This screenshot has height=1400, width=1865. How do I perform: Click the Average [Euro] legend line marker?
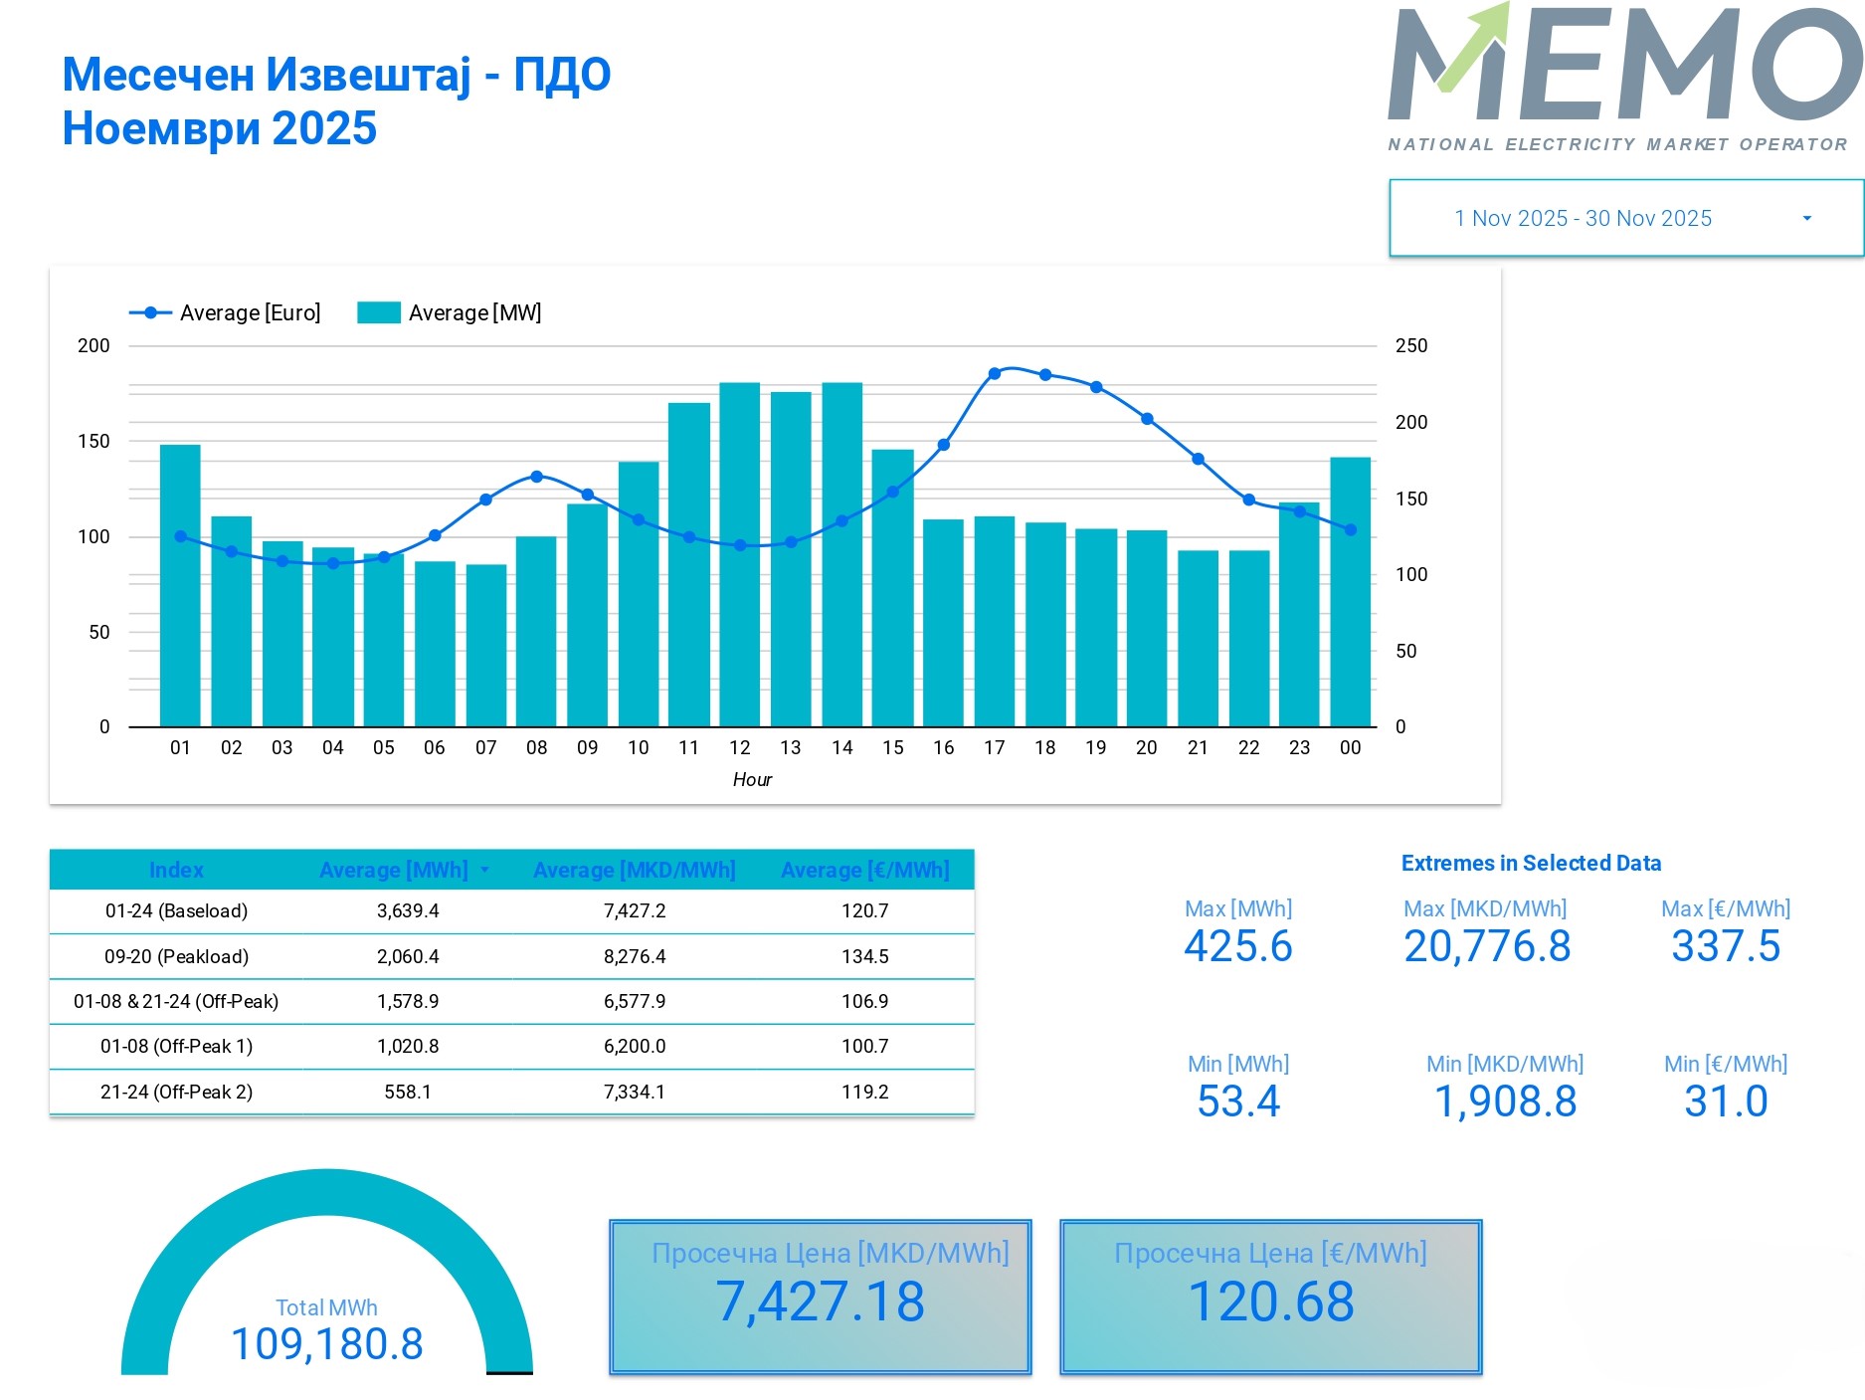tap(151, 312)
